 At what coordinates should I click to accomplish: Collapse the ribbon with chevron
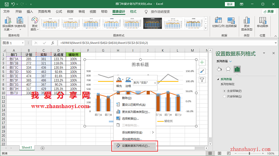click(276, 36)
